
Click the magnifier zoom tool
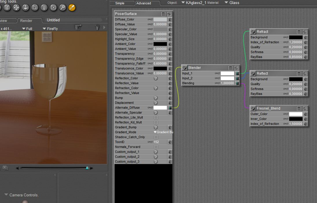pos(63,7)
